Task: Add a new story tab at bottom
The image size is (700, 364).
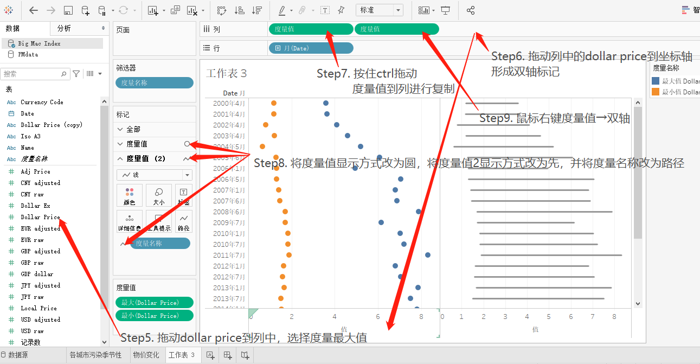Action: (245, 355)
